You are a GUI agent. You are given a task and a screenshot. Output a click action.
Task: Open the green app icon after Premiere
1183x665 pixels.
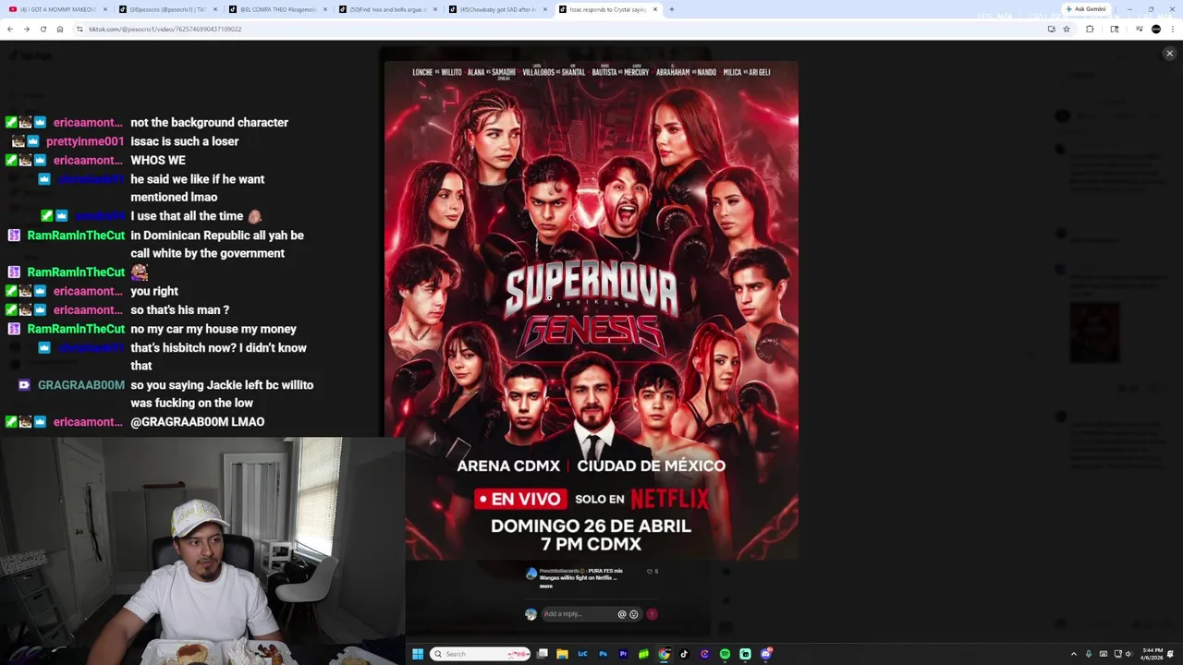(x=643, y=654)
